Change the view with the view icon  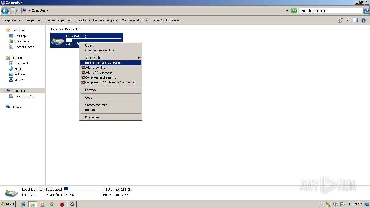coord(341,20)
